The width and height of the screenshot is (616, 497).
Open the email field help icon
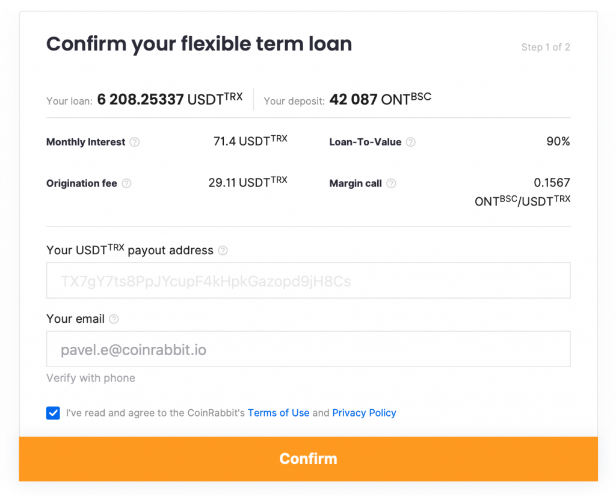114,319
